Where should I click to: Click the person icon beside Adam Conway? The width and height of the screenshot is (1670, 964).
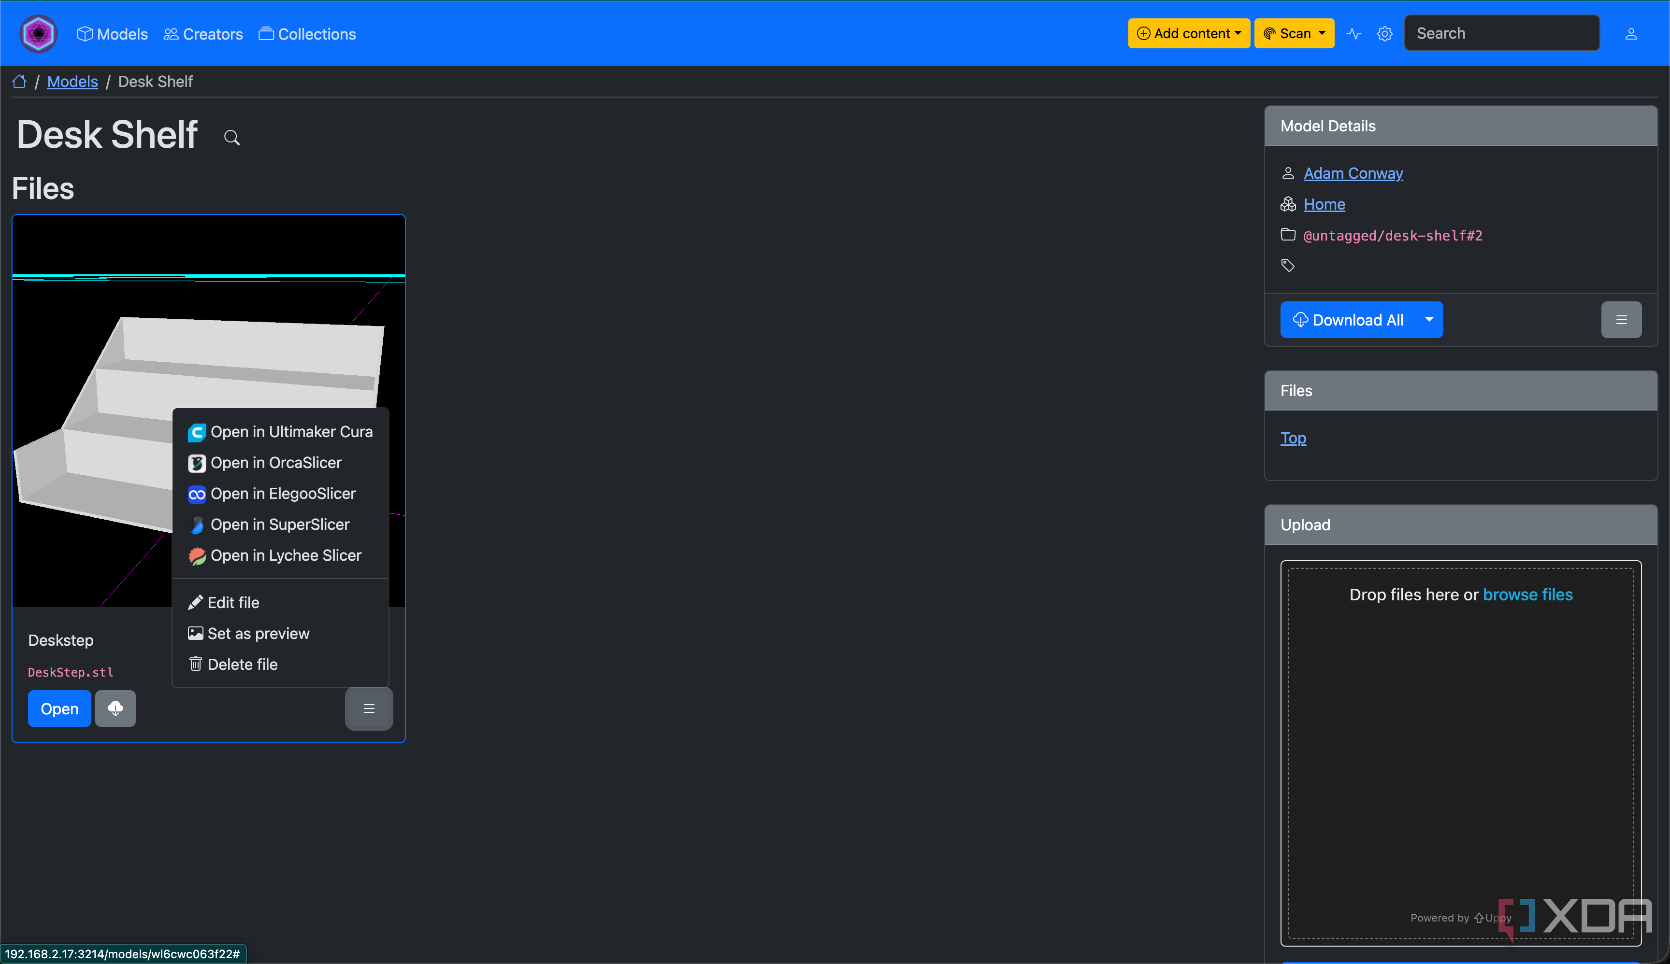tap(1288, 173)
